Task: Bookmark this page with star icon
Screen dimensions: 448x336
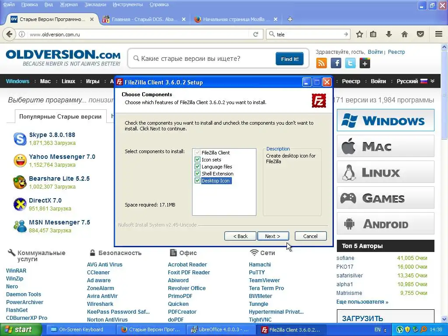Action: click(x=360, y=34)
